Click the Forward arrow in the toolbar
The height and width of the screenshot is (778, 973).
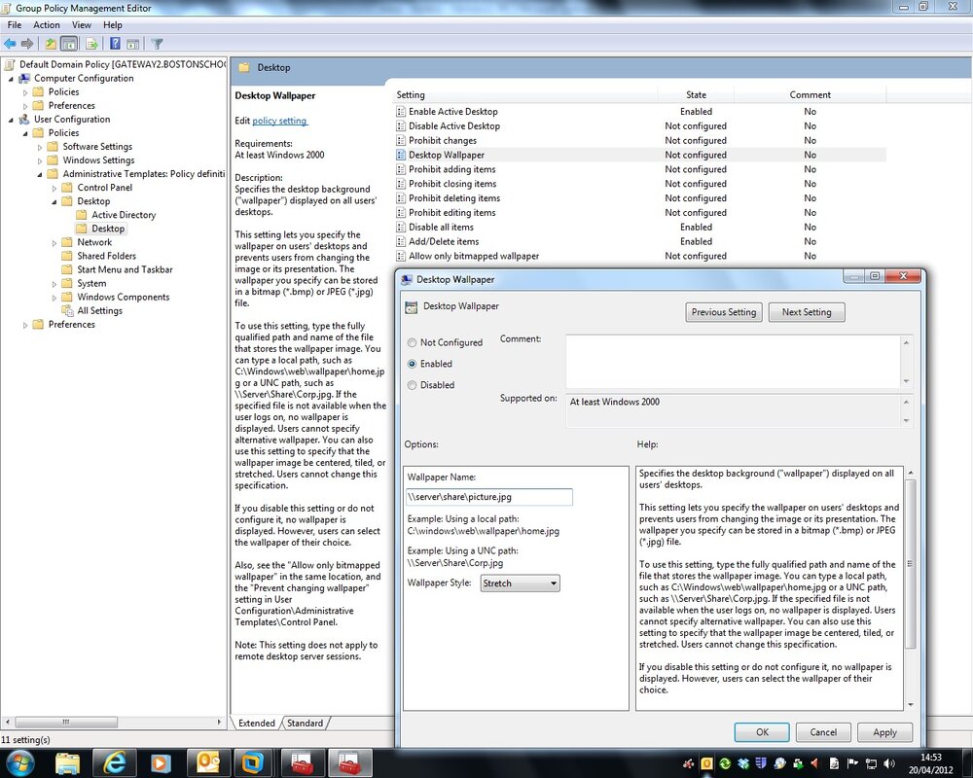tap(26, 44)
